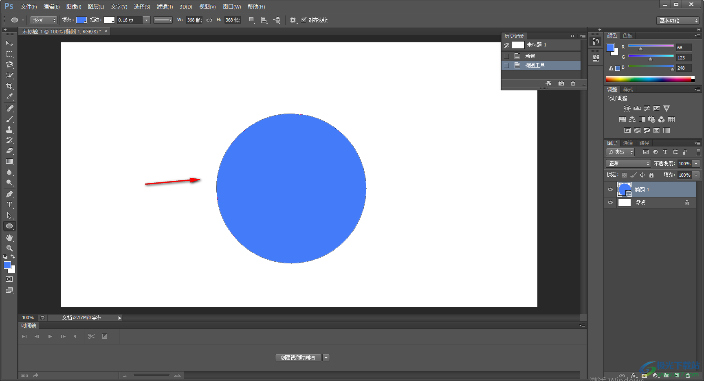Select the Brush tool
The image size is (704, 381).
[9, 119]
